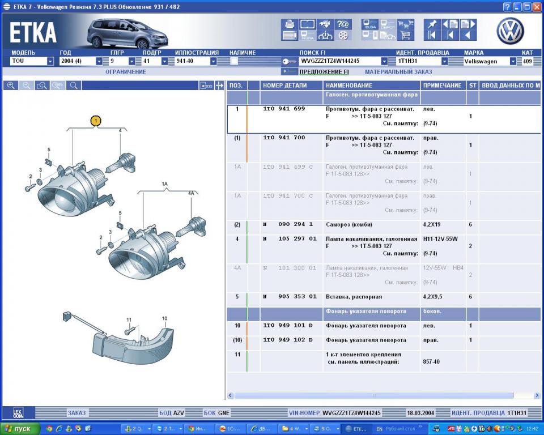The image size is (544, 435).
Task: Select the ПРЕДЛОЖЕНИЕ FI tab
Action: click(x=324, y=72)
